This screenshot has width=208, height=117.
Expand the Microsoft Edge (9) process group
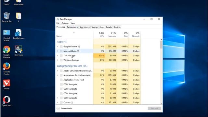tap(57, 51)
